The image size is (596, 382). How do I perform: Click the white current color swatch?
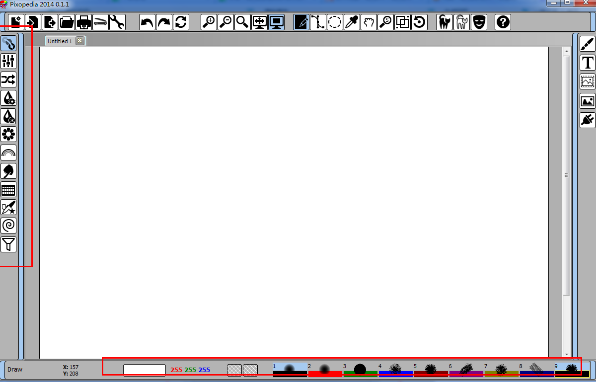click(145, 370)
